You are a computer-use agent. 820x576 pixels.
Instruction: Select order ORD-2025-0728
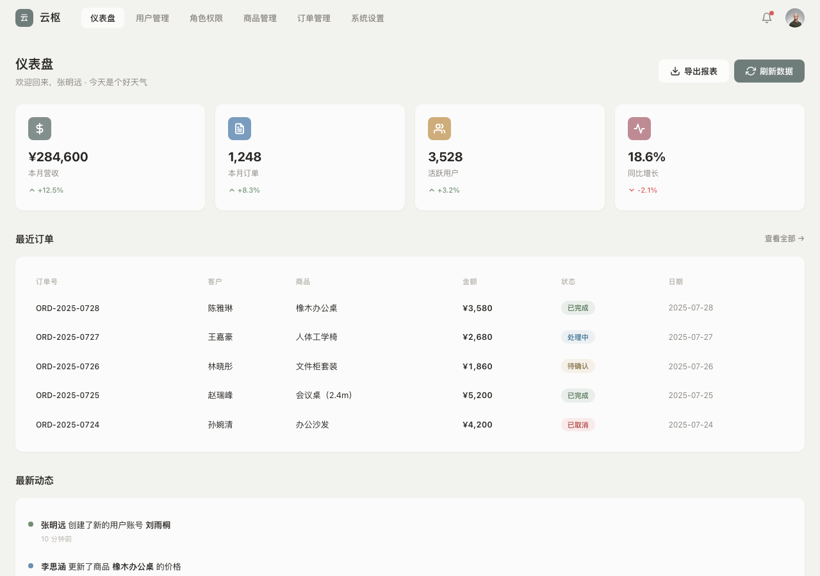[x=68, y=308]
